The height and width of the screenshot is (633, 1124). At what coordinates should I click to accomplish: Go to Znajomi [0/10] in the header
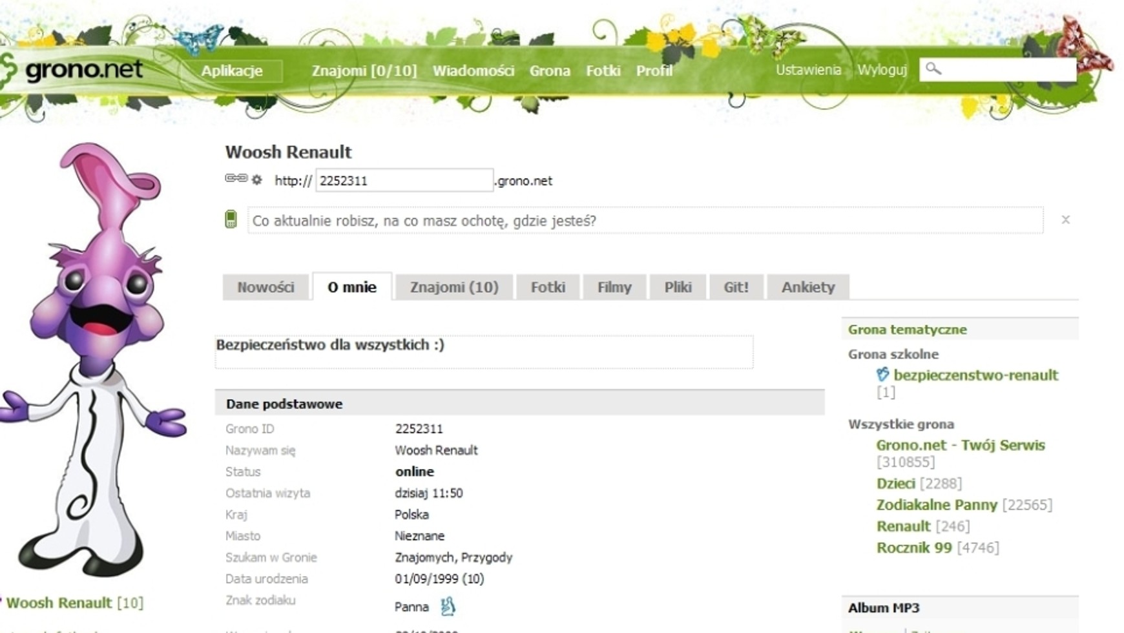pyautogui.click(x=364, y=71)
